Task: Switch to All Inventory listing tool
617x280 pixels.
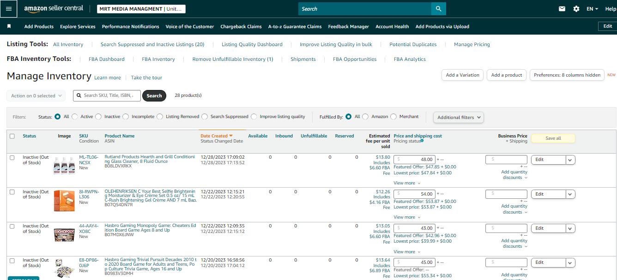Action: 68,44
